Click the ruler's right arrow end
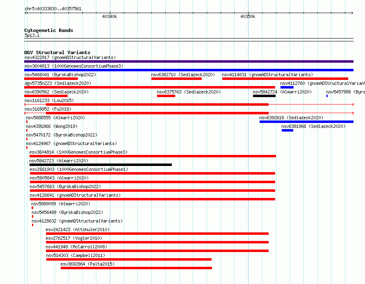 tap(352, 13)
